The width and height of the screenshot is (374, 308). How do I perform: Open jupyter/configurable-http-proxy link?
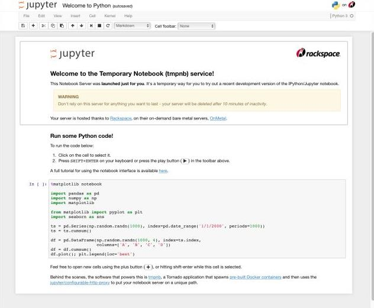click(x=80, y=283)
